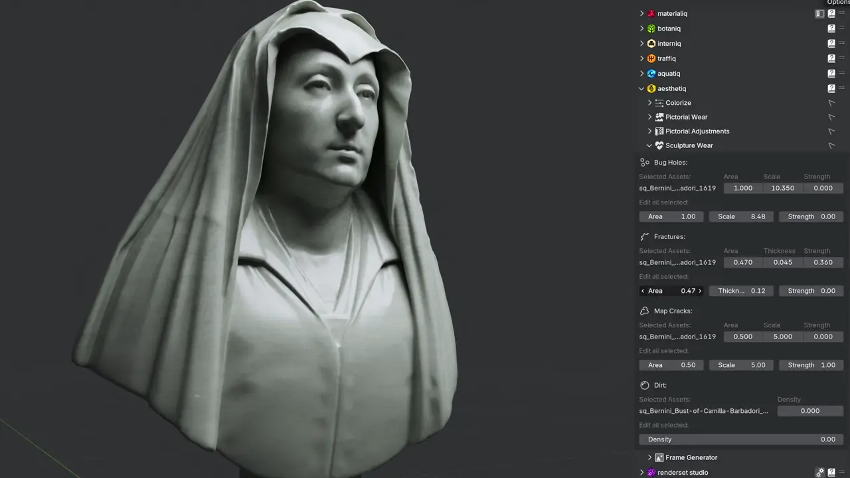Click Bug Holes edit-all Scale 8.48 slider
The image size is (850, 478).
741,216
